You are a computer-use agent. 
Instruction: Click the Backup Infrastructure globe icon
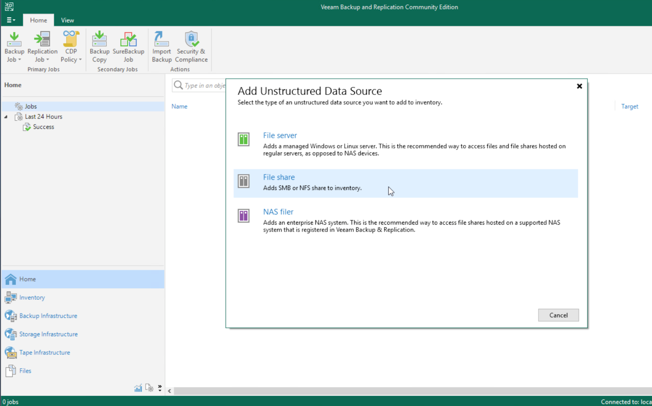pyautogui.click(x=11, y=316)
